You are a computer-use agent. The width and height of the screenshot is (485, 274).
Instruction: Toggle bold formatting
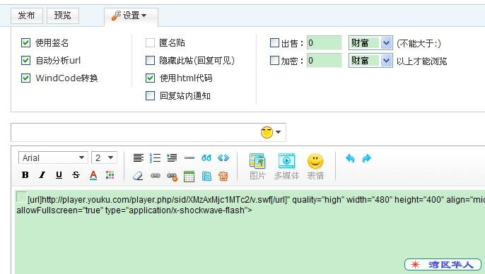pyautogui.click(x=25, y=175)
